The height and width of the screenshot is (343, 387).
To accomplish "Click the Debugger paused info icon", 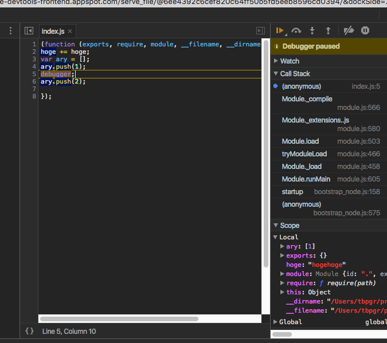I will point(276,46).
